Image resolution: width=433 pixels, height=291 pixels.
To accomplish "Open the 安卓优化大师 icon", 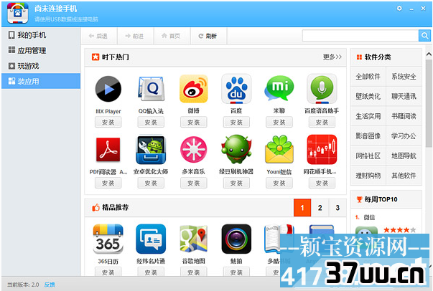I will pyautogui.click(x=151, y=149).
